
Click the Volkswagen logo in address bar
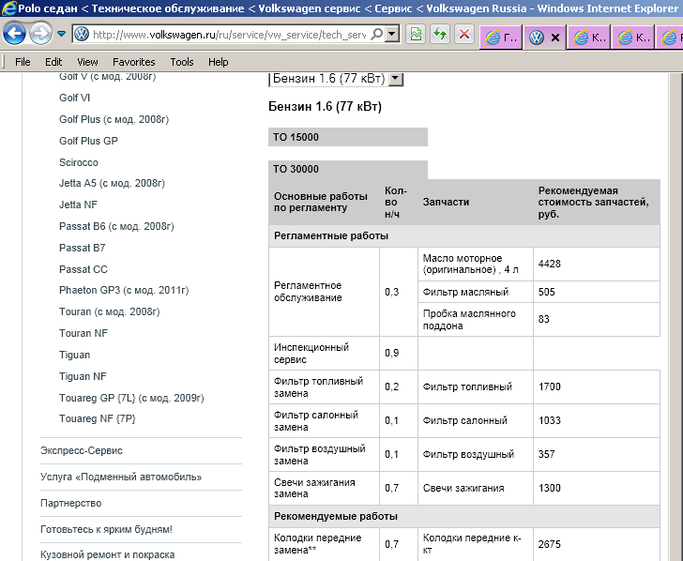click(81, 35)
